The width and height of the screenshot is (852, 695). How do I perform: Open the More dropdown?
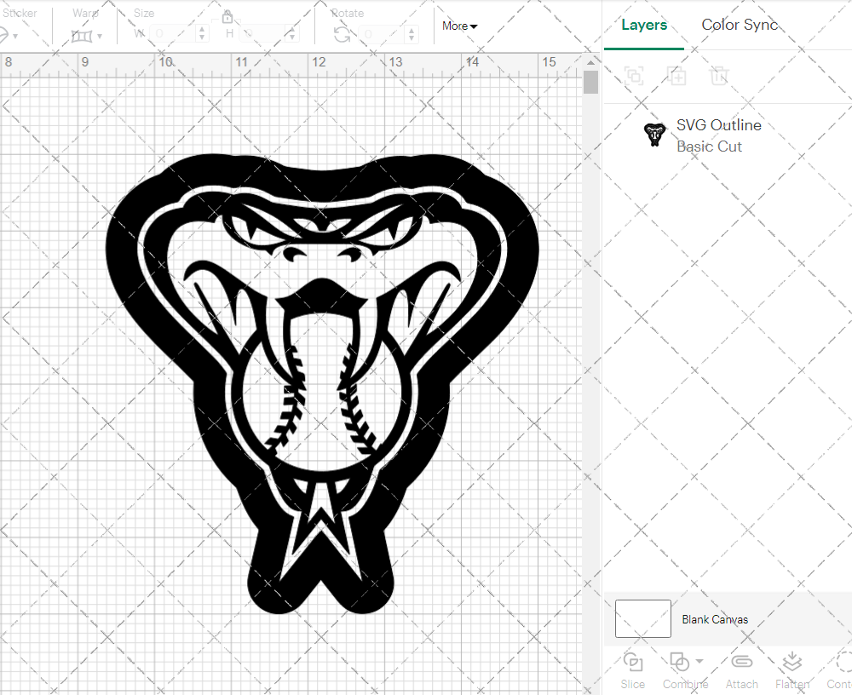(x=458, y=26)
